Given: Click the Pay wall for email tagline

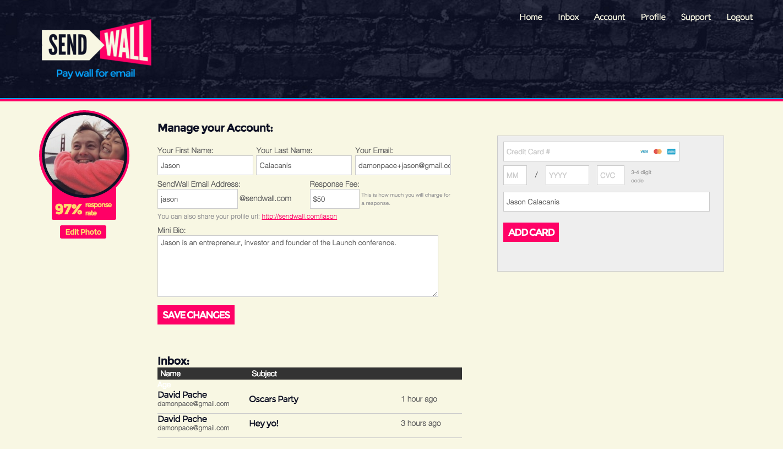Looking at the screenshot, I should point(96,73).
